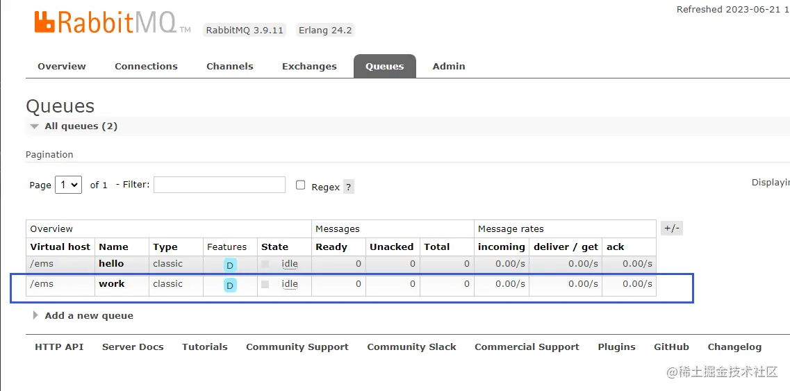
Task: Enable the Regex filter checkbox
Action: click(x=301, y=185)
